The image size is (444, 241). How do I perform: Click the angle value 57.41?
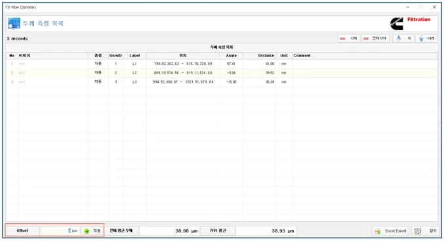click(x=231, y=64)
